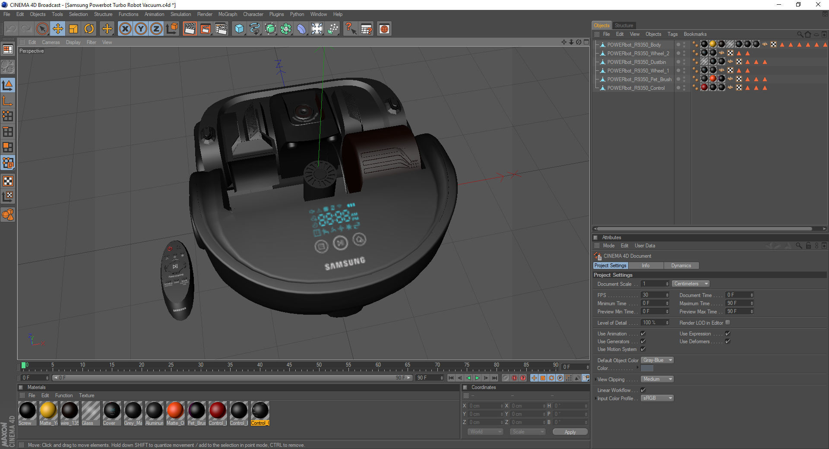Click the Undo arrow icon

tap(11, 29)
